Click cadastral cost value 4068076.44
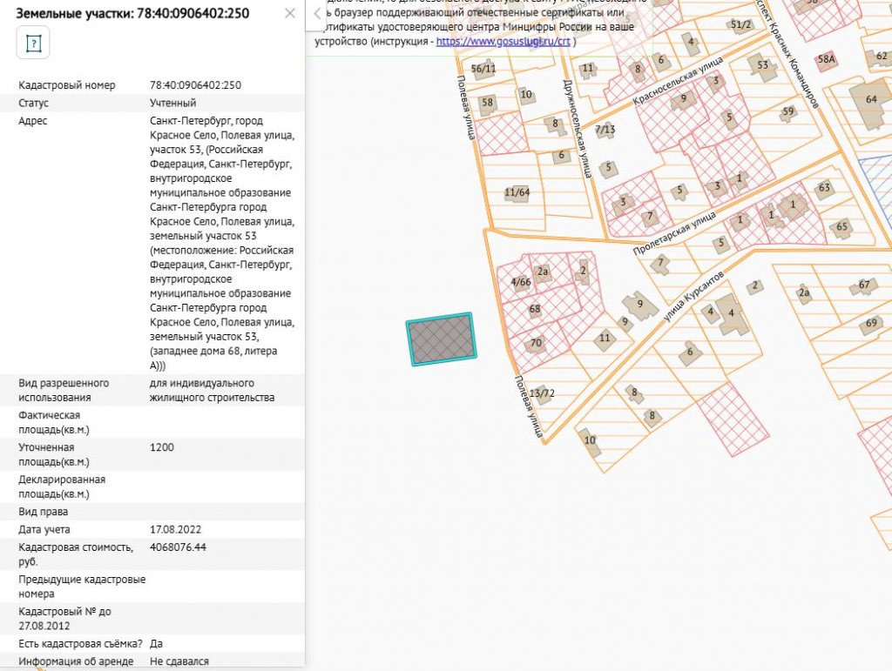This screenshot has width=892, height=671. tap(178, 547)
